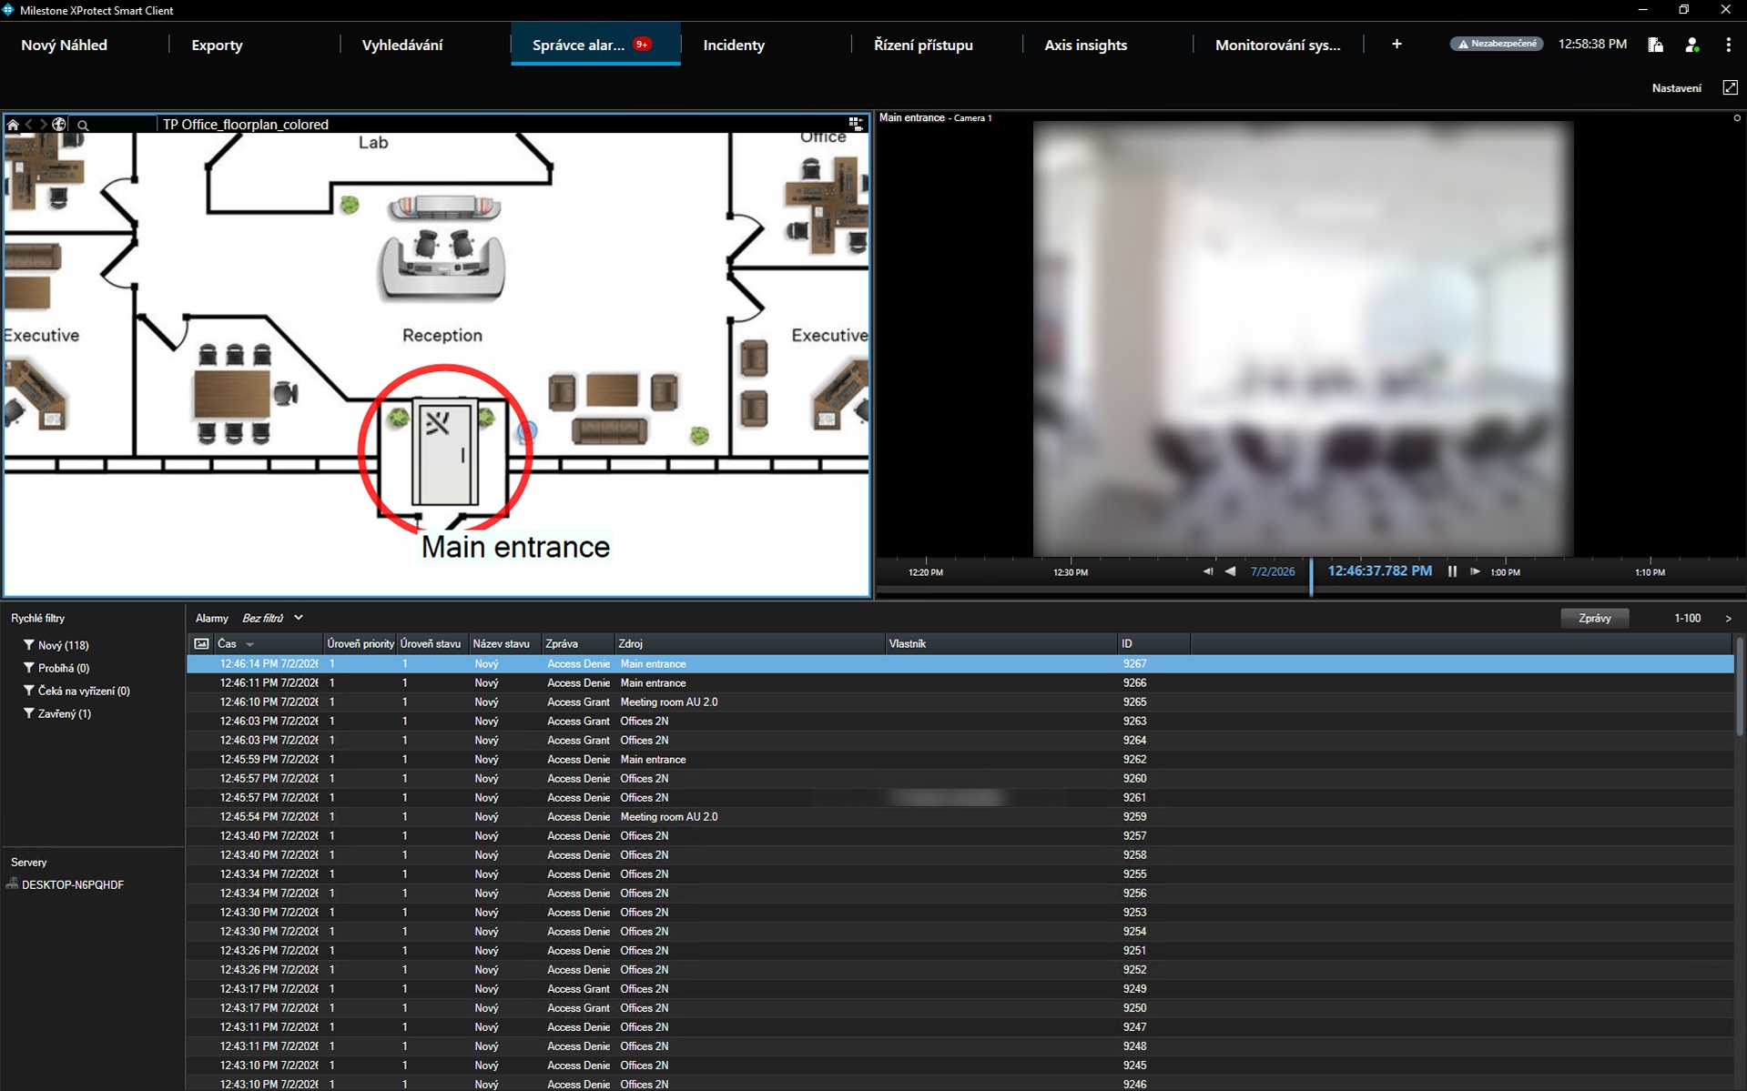Pause playback in camera timeline

[x=1452, y=571]
